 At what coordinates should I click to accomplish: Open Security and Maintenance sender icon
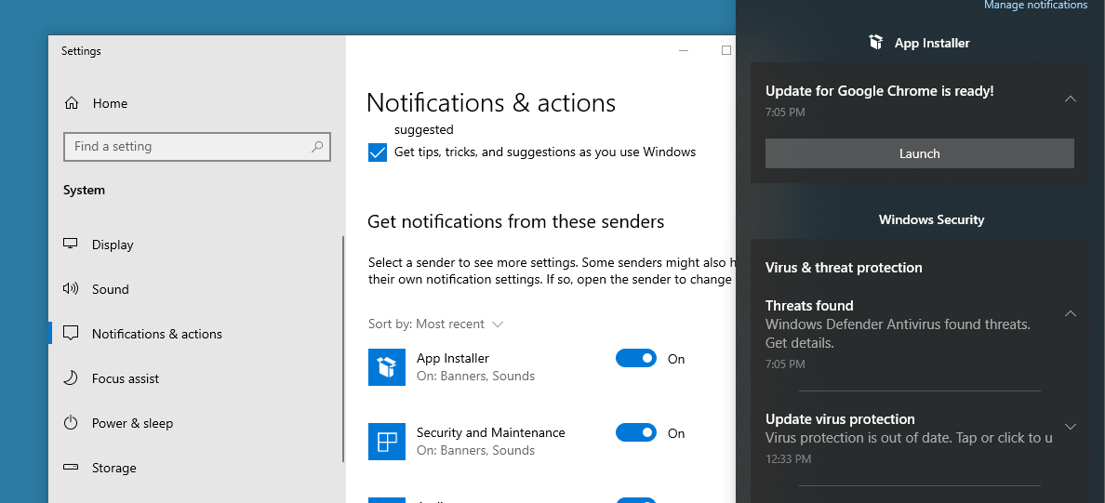[x=387, y=442]
